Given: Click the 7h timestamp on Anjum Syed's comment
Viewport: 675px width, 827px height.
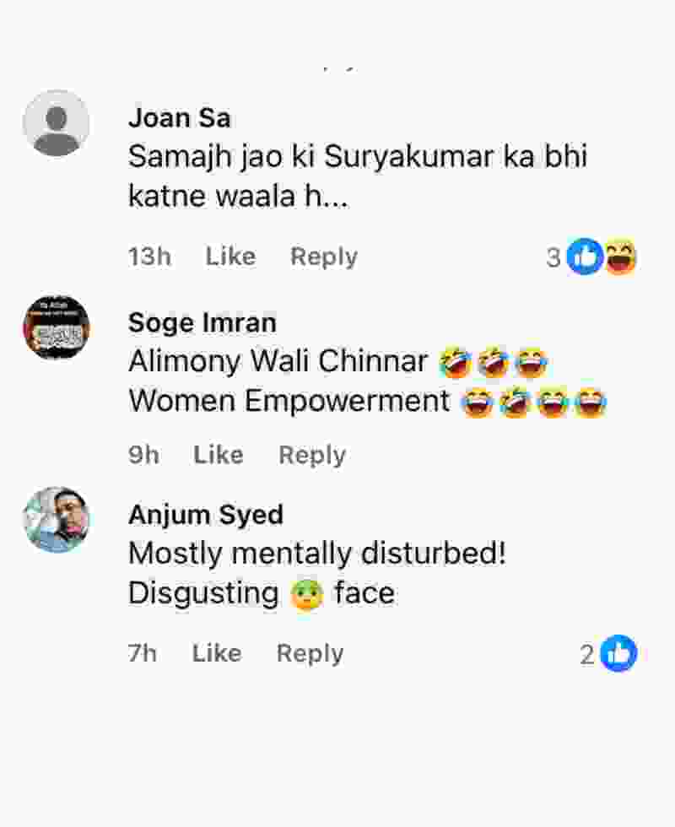Looking at the screenshot, I should click(x=143, y=653).
